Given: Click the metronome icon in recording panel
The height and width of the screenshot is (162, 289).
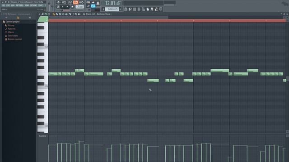Looking at the screenshot, I should (x=58, y=2).
